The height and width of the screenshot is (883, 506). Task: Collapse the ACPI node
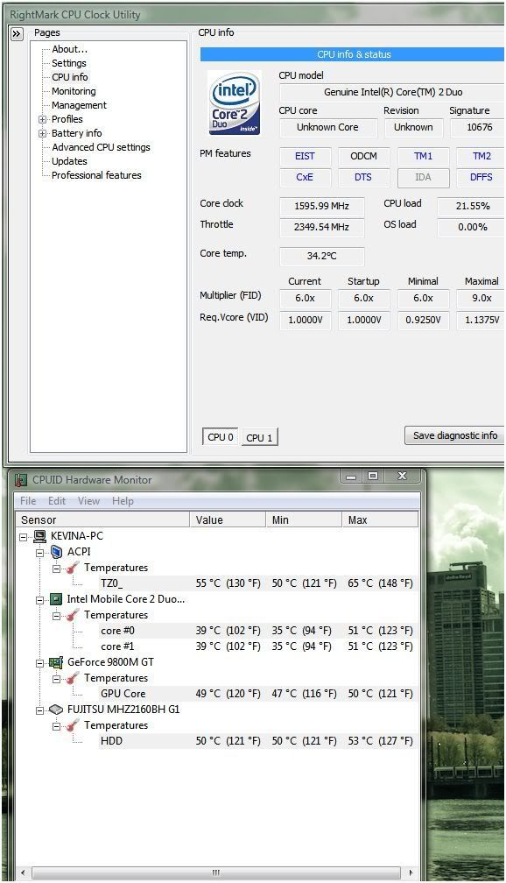coord(40,553)
